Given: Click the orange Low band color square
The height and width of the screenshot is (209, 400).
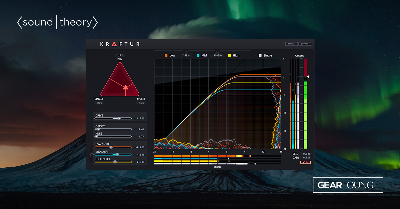Looking at the screenshot, I should coord(166,56).
